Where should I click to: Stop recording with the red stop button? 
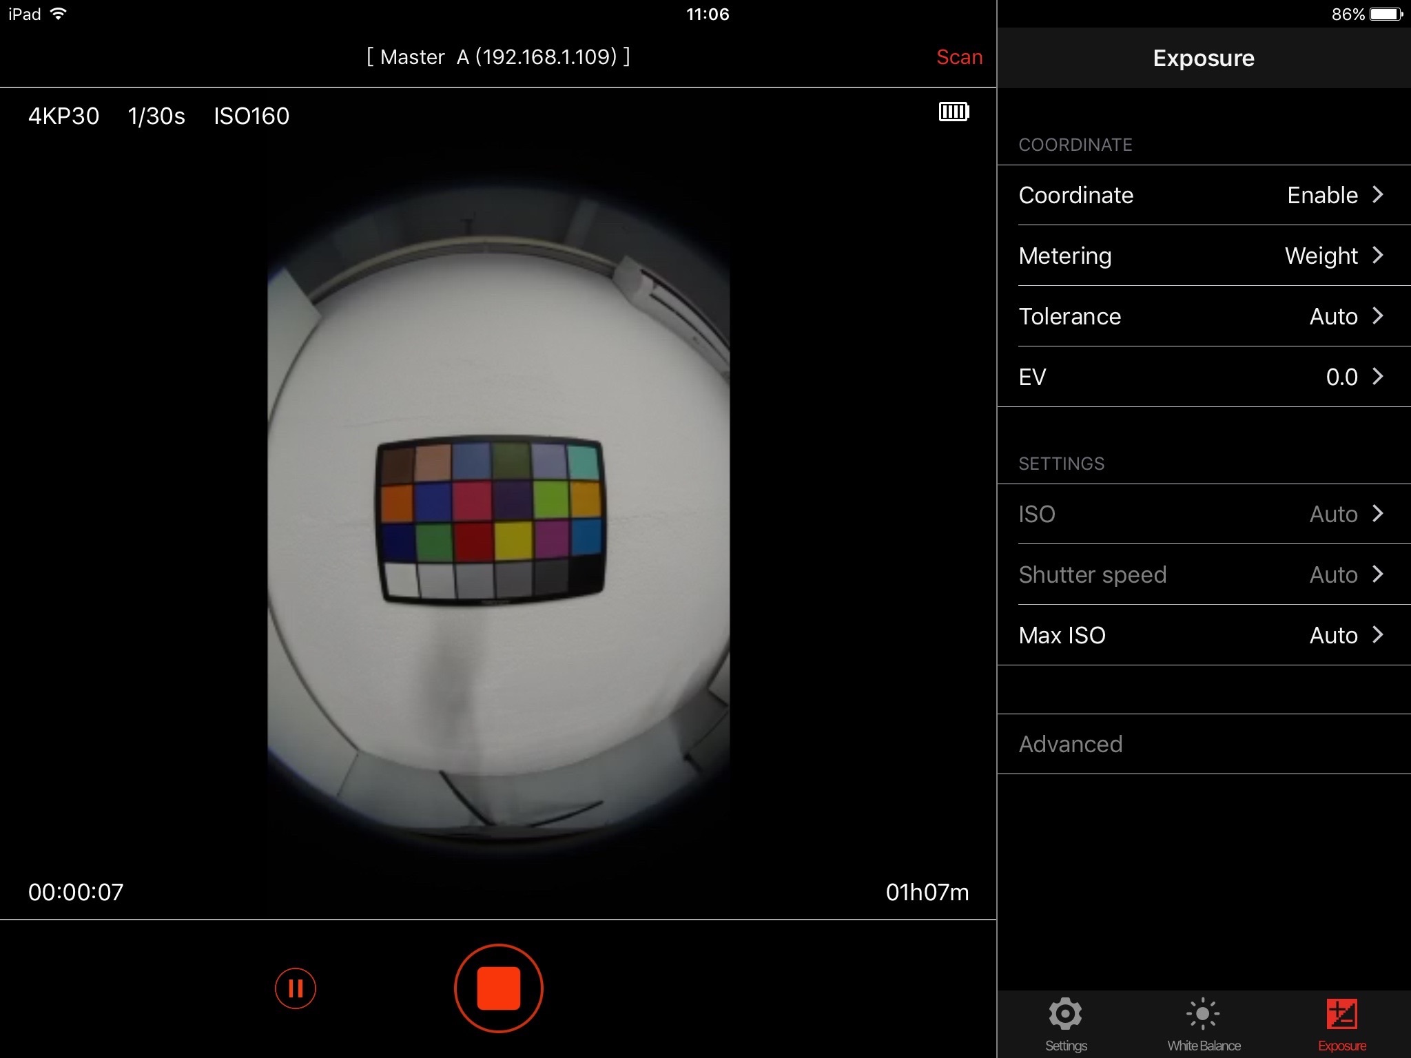point(498,988)
